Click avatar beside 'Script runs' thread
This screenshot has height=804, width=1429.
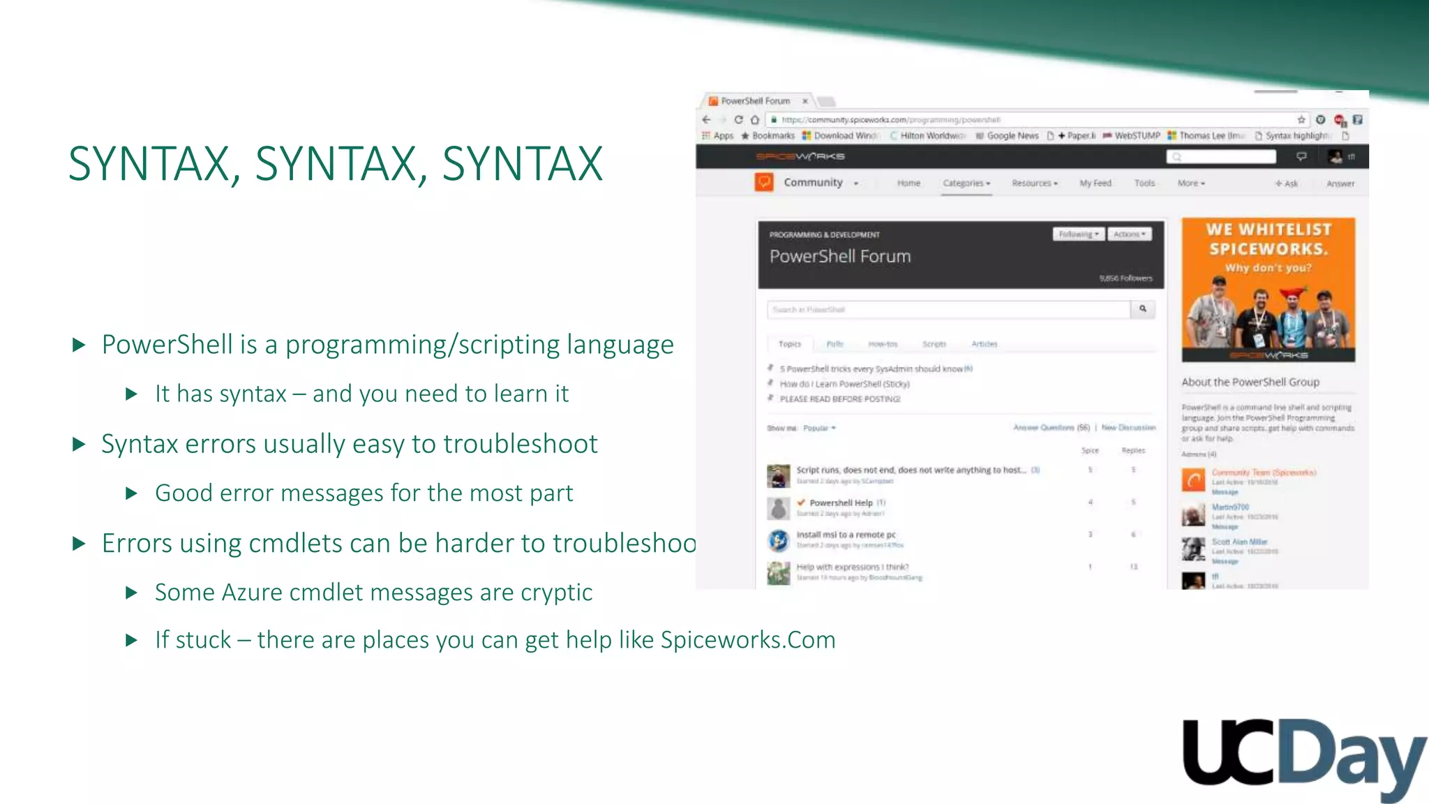[779, 476]
